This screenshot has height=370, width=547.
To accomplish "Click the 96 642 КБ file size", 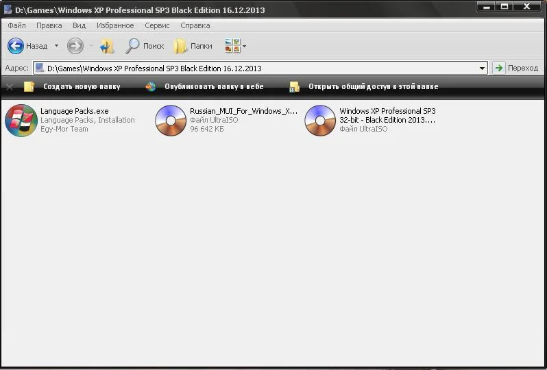I will click(207, 129).
